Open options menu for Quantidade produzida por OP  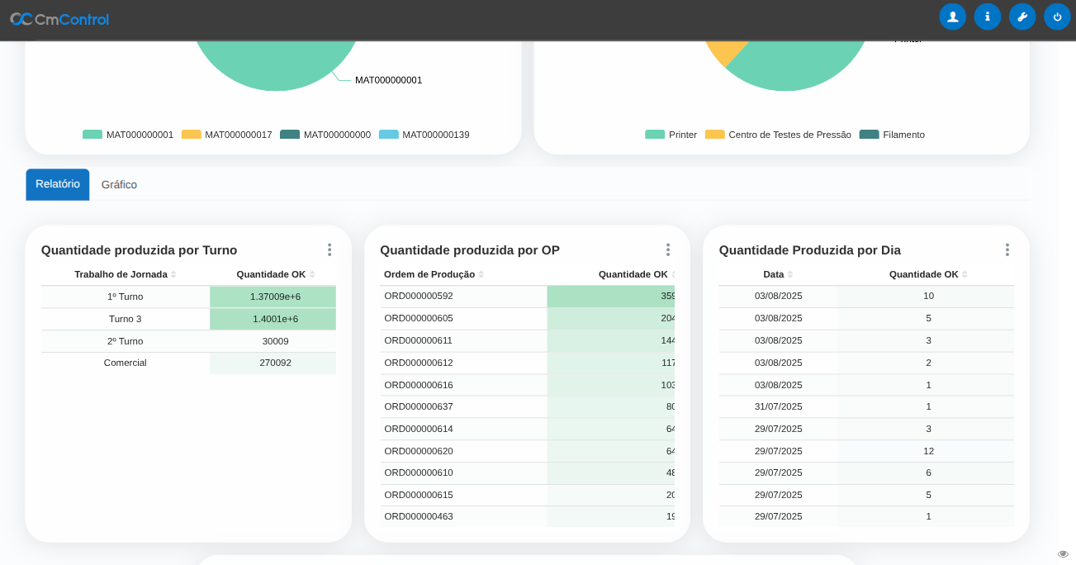[x=667, y=249]
